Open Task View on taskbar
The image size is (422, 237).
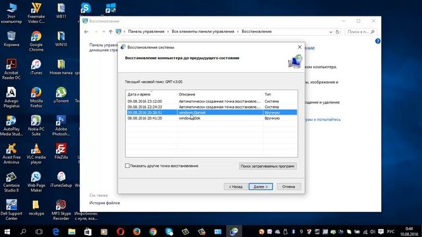(39, 231)
